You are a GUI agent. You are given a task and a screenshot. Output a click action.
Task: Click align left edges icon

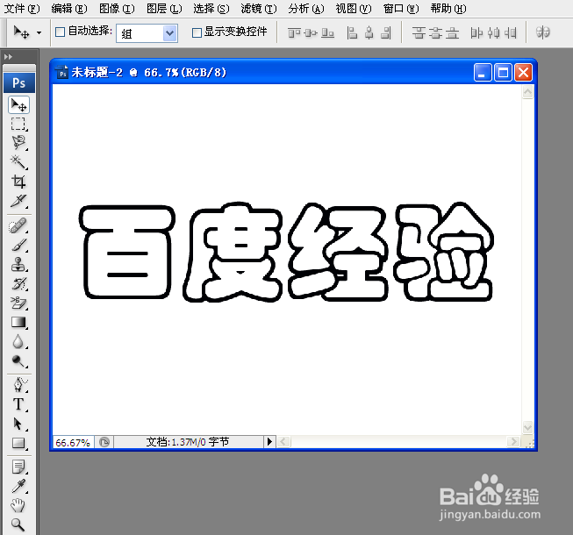[x=352, y=33]
